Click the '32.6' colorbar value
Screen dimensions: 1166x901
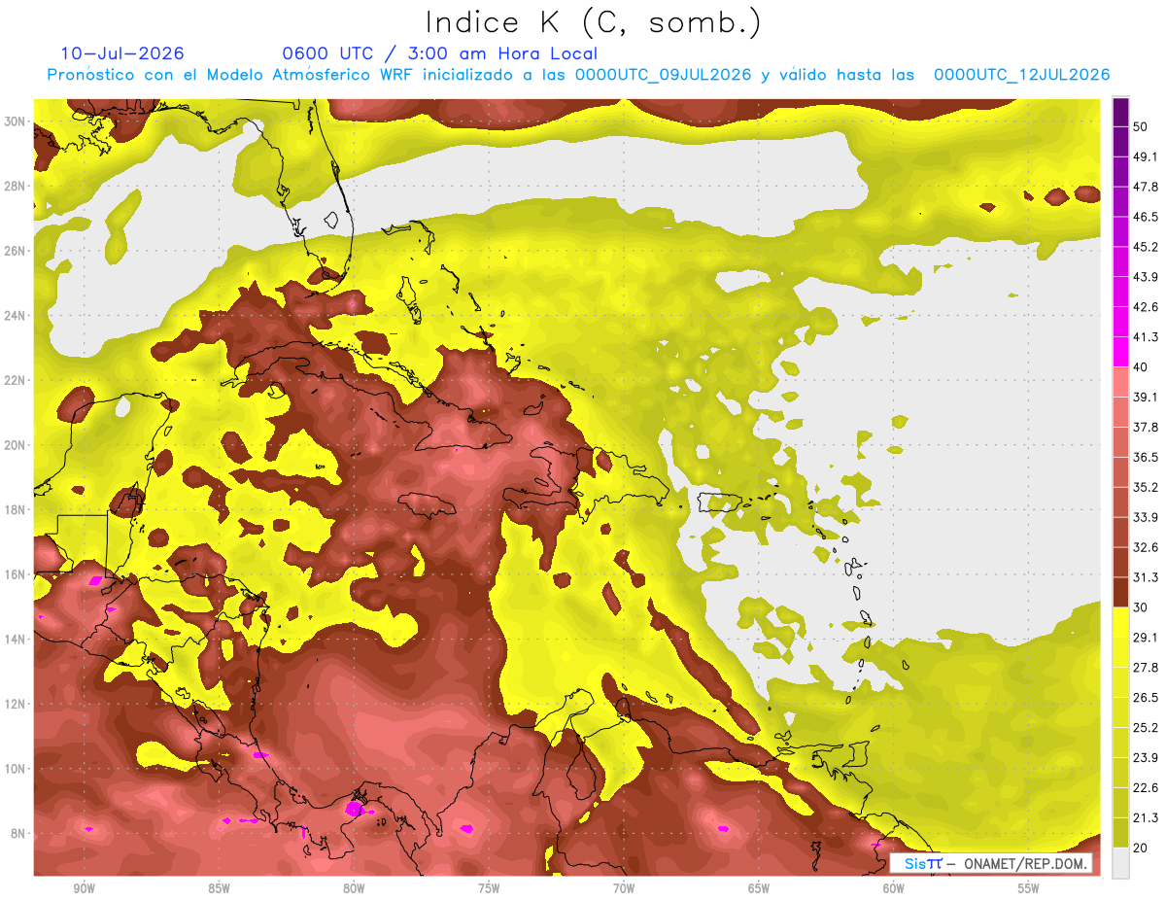[x=1145, y=547]
